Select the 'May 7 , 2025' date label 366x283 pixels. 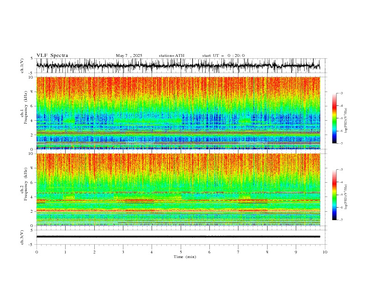(x=129, y=55)
